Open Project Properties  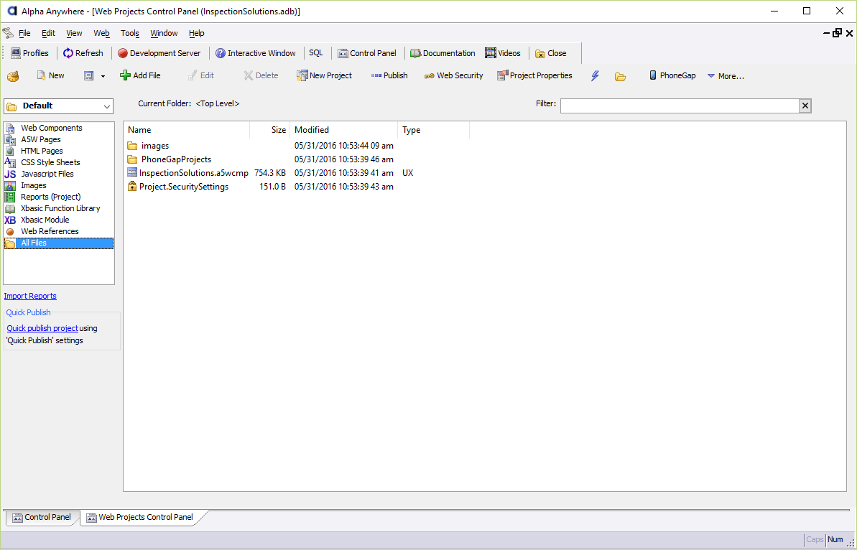[x=534, y=75]
